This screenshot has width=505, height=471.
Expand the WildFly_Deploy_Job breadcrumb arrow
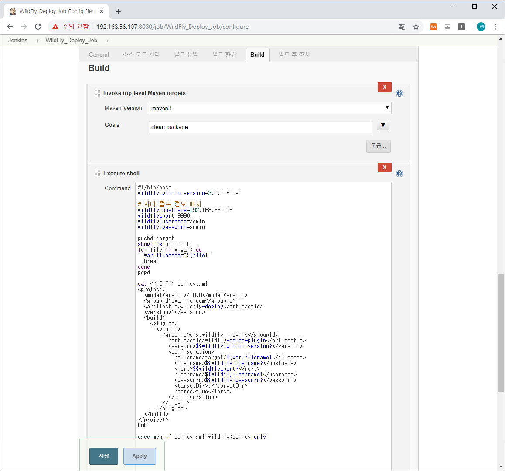tap(107, 41)
